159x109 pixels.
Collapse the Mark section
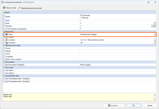pos(4,12)
